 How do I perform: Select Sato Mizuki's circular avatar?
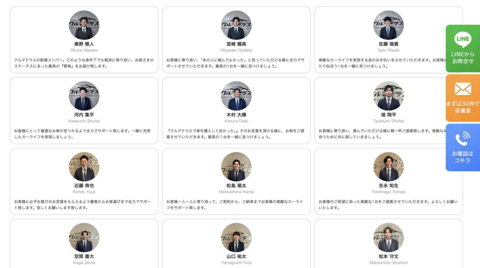click(x=389, y=25)
